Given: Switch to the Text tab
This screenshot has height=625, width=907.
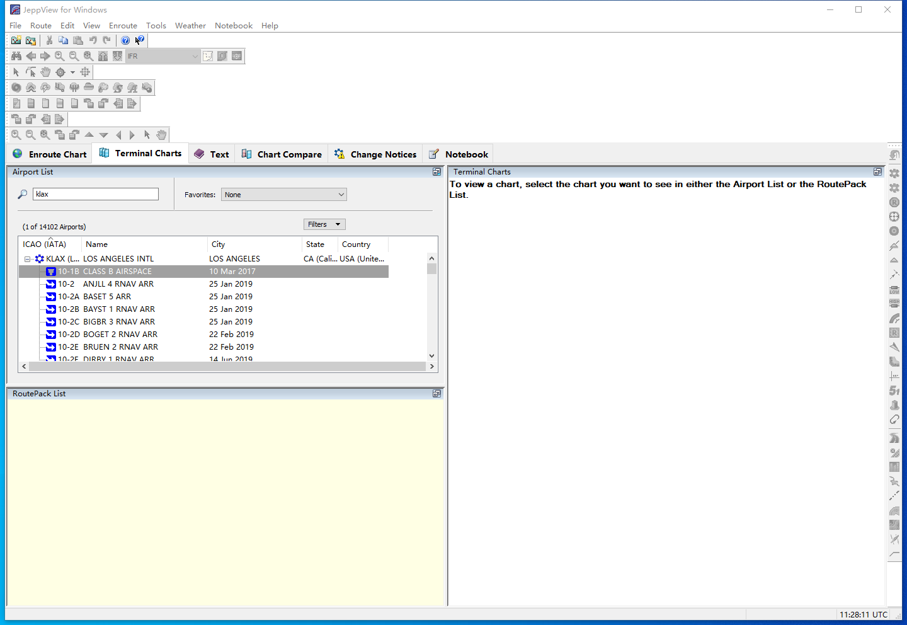Looking at the screenshot, I should (212, 154).
